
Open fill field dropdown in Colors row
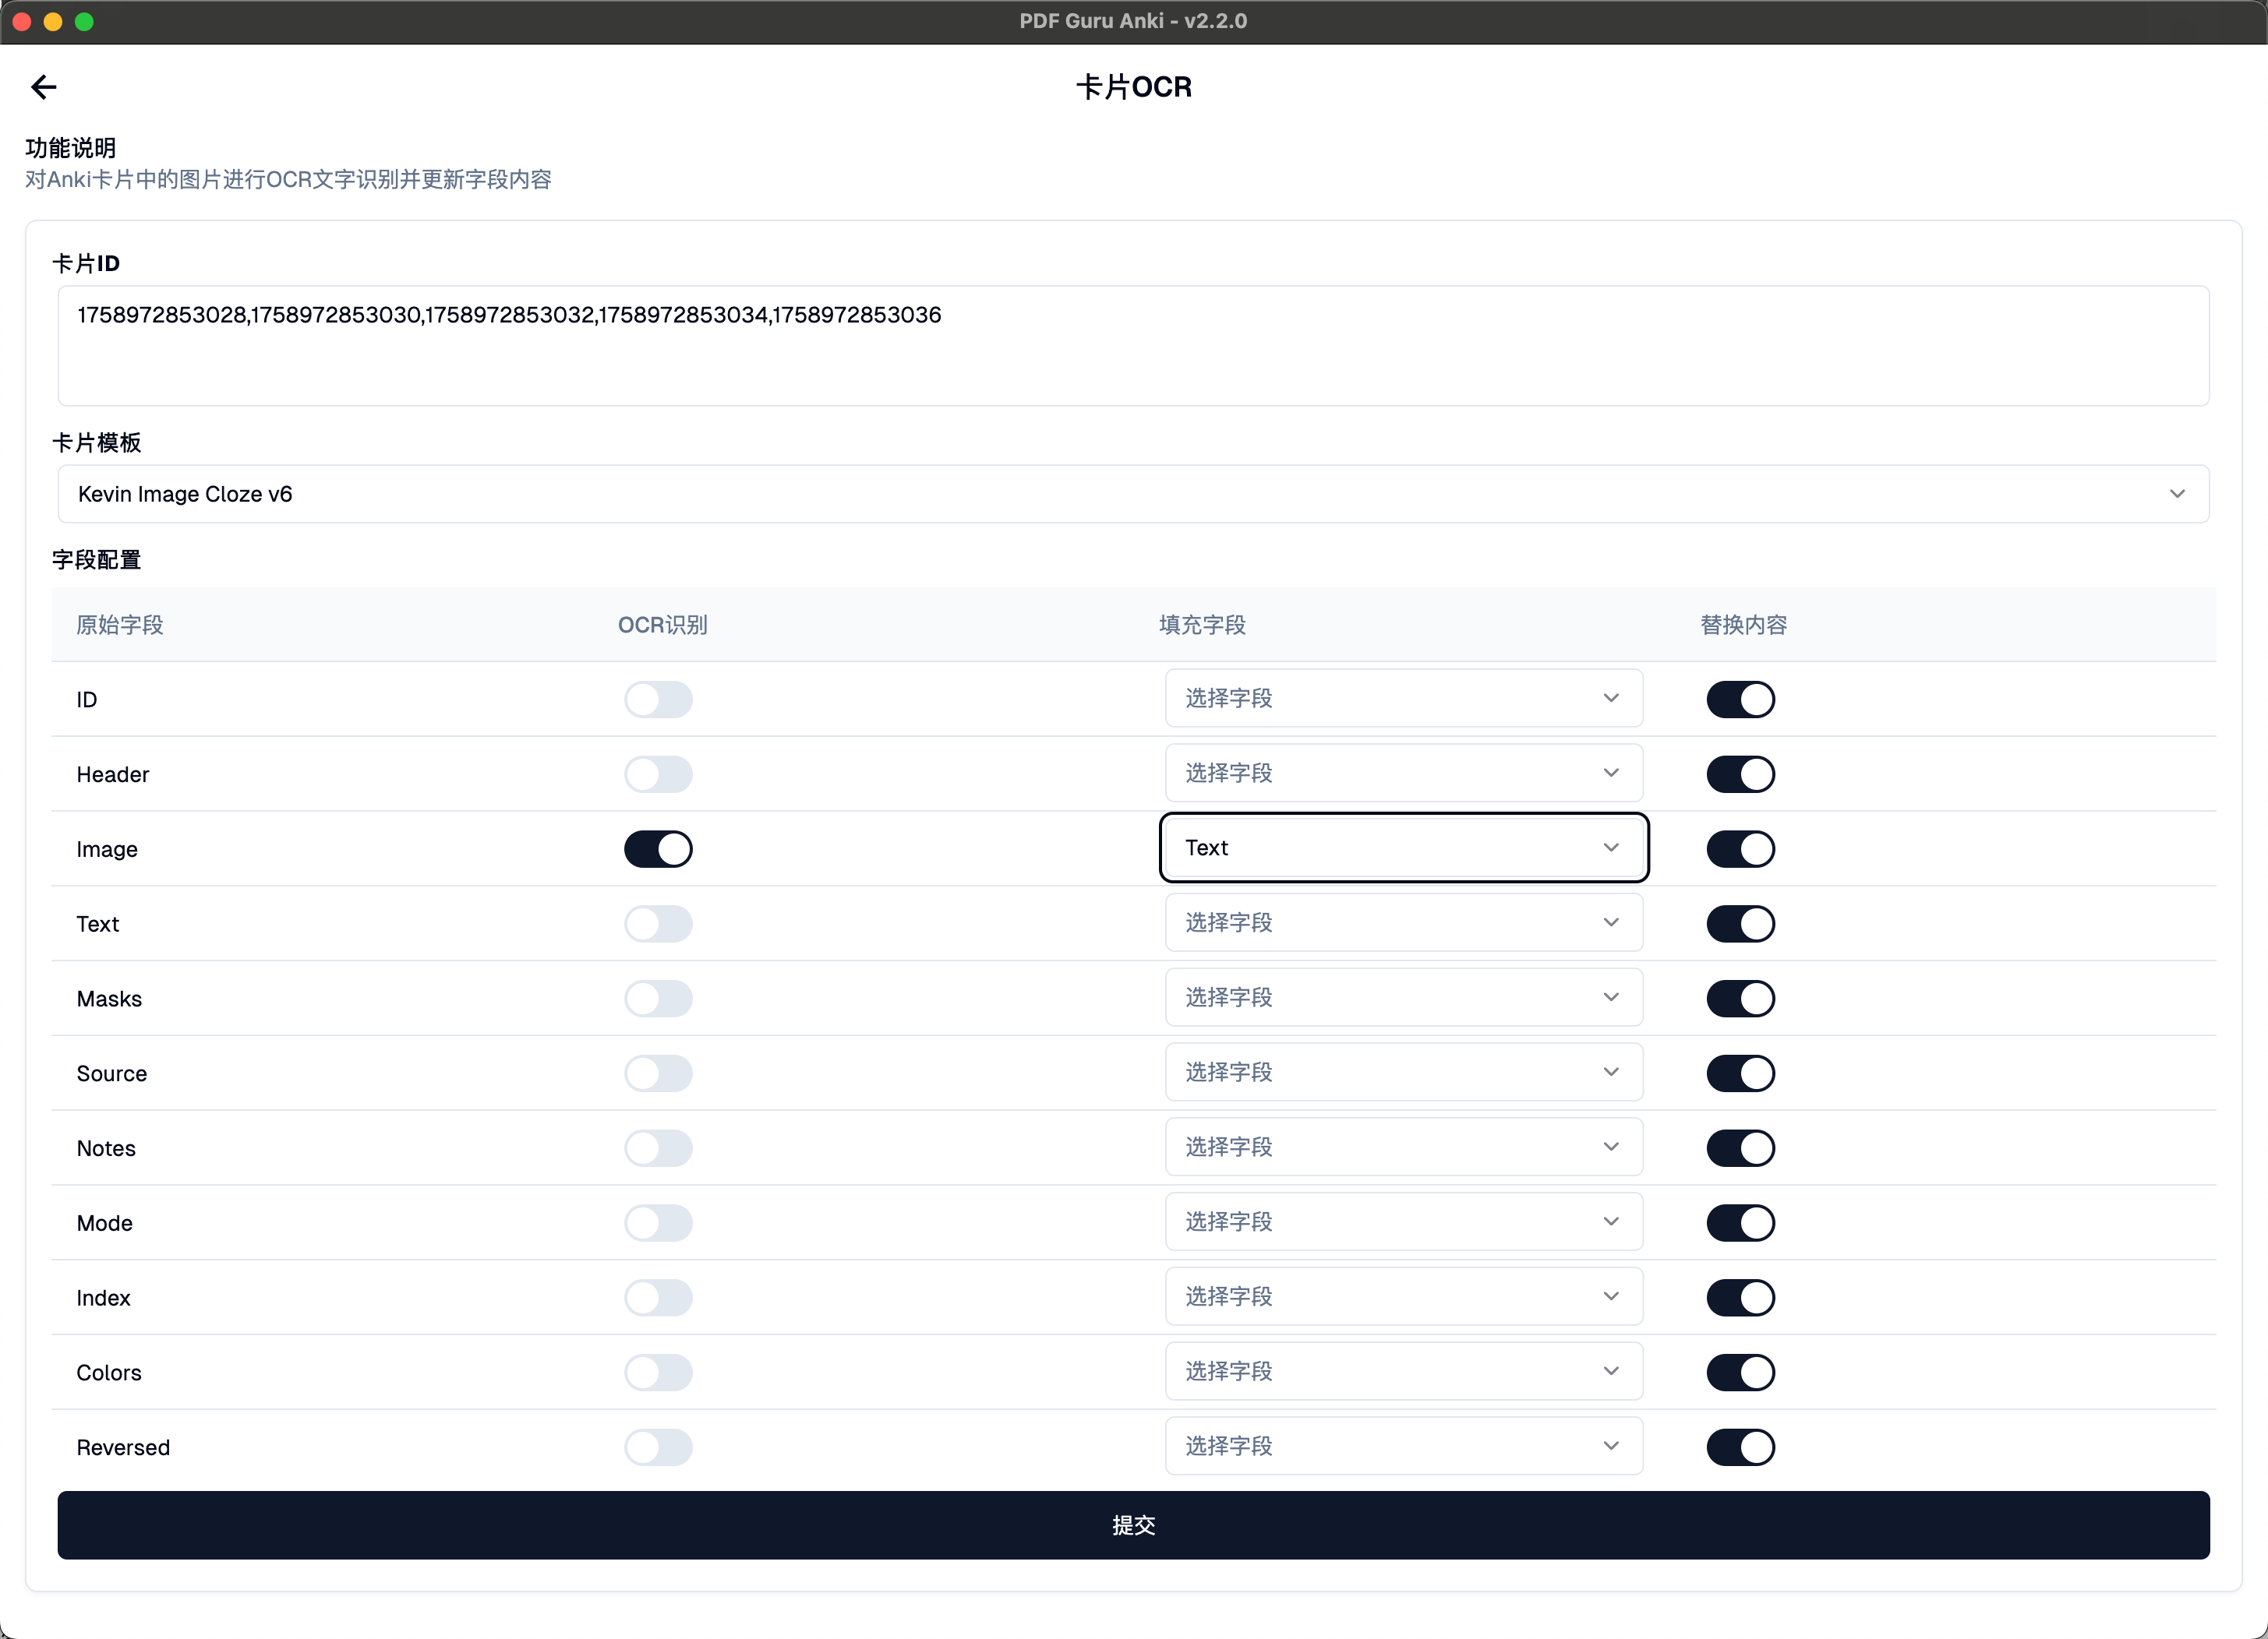1403,1371
